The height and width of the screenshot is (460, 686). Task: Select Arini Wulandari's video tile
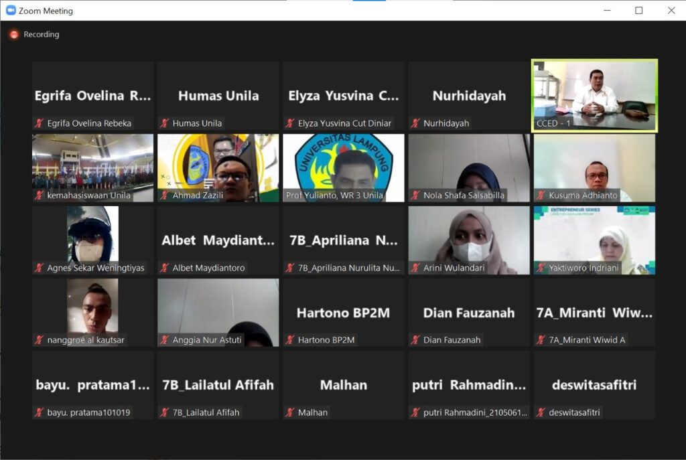coord(469,240)
